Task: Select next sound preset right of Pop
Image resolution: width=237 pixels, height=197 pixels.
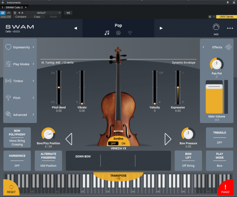Action: point(161,28)
